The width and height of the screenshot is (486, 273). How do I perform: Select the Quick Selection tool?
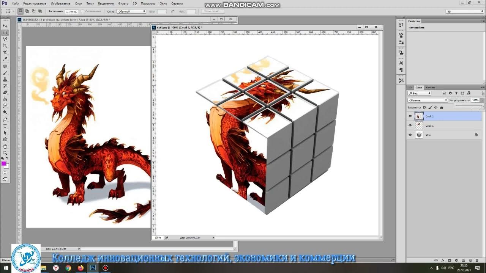pos(6,45)
